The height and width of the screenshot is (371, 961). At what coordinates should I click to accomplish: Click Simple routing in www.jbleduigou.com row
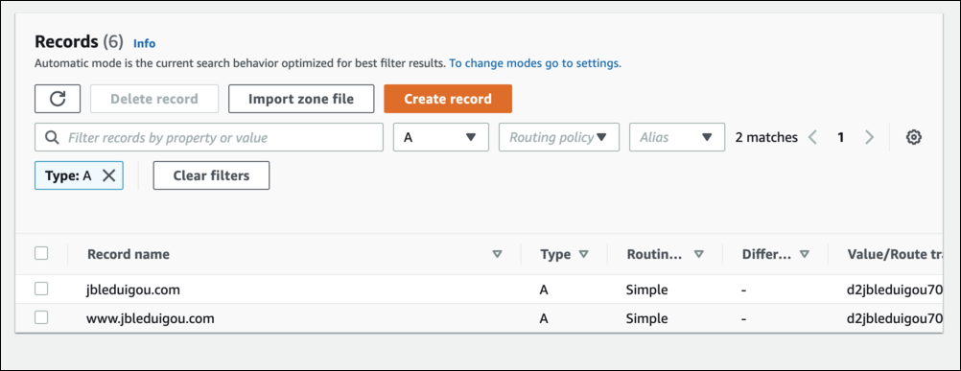click(x=646, y=318)
